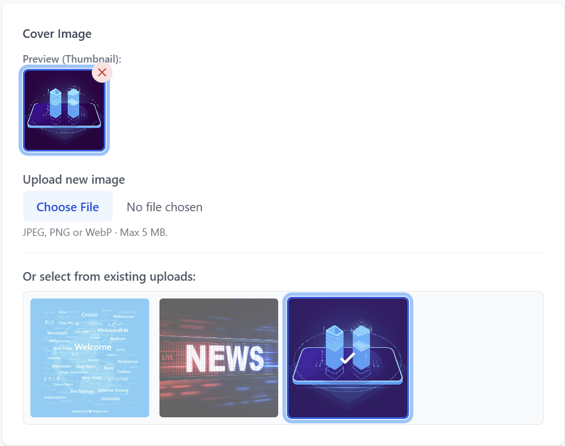
Task: Select the NEWS image from existing uploads
Action: click(219, 358)
